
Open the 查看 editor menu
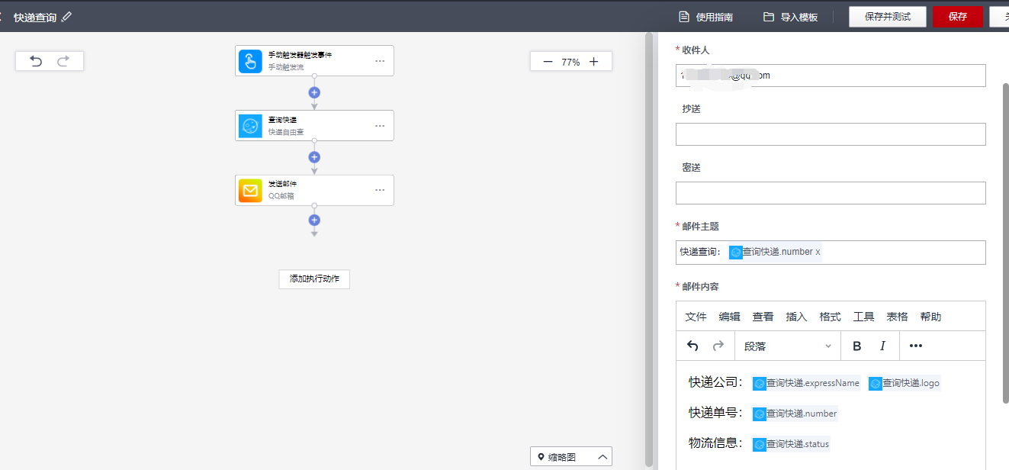point(763,317)
